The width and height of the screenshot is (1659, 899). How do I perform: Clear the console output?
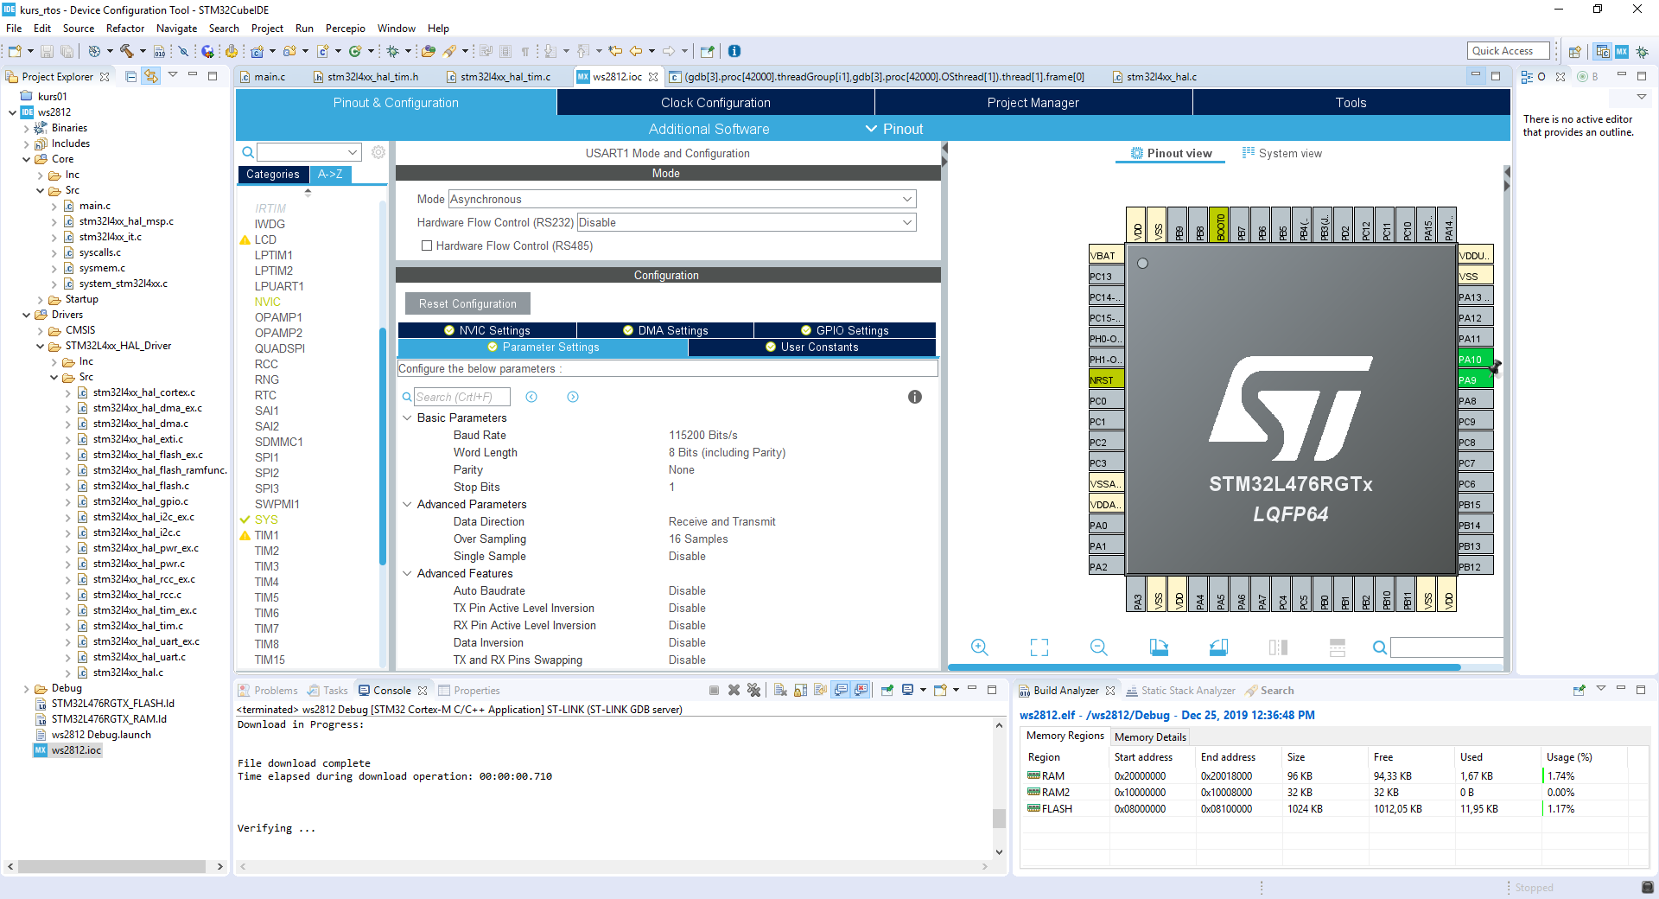pos(780,690)
